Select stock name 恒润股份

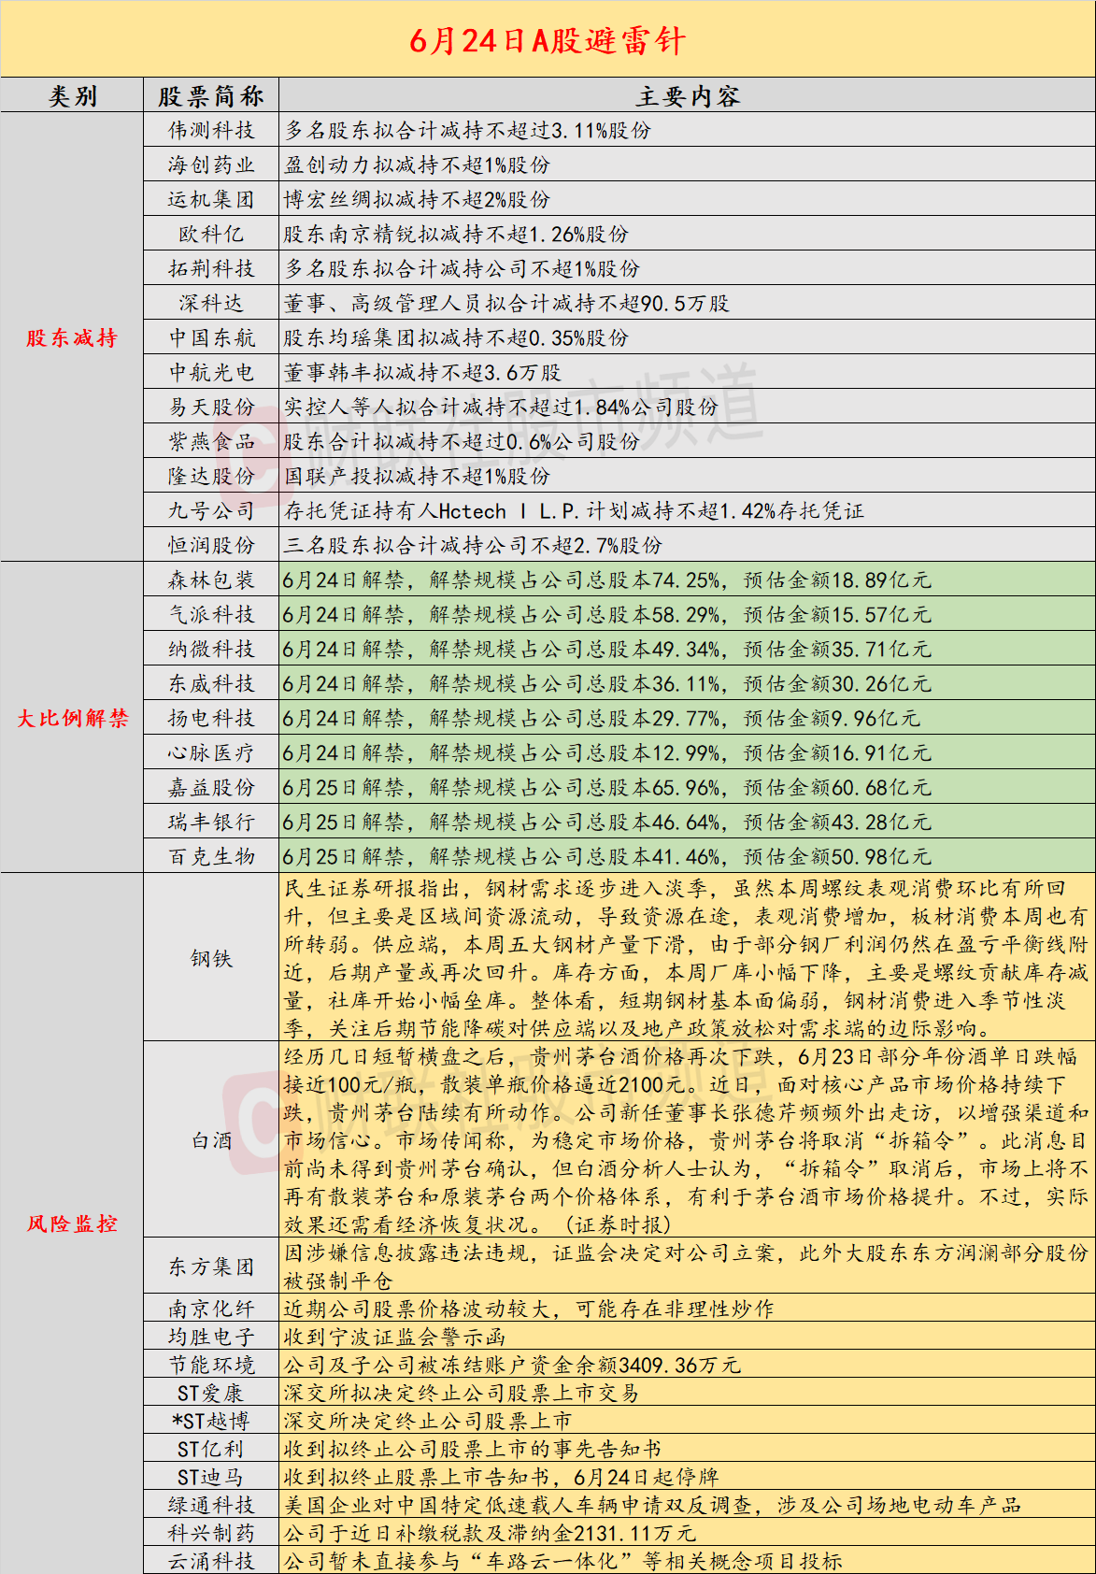pyautogui.click(x=211, y=545)
